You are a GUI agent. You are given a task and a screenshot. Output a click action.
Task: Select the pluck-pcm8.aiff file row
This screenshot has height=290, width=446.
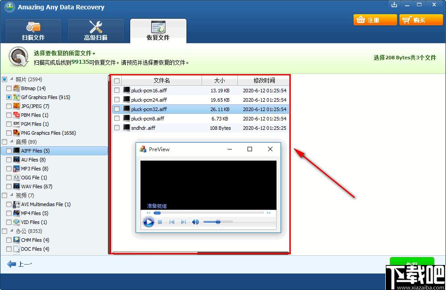[x=201, y=118]
